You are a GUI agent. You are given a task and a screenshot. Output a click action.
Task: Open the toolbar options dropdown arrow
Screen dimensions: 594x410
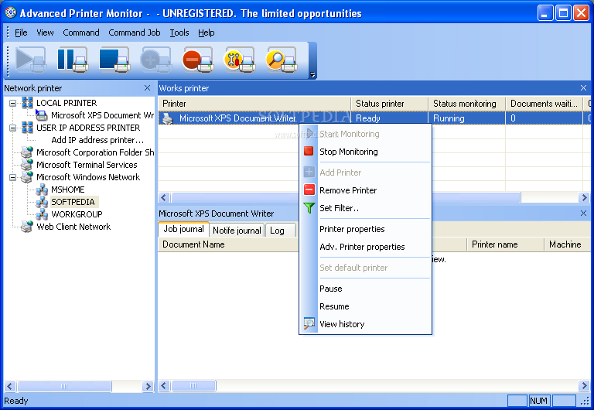point(312,74)
